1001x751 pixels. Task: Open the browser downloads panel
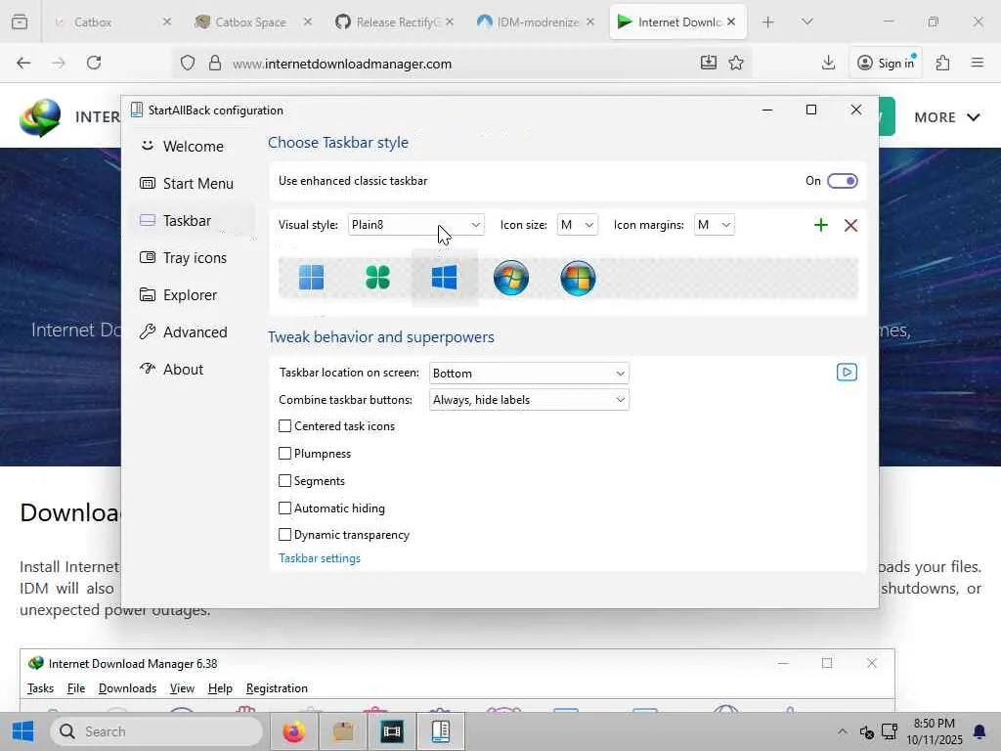coord(828,63)
